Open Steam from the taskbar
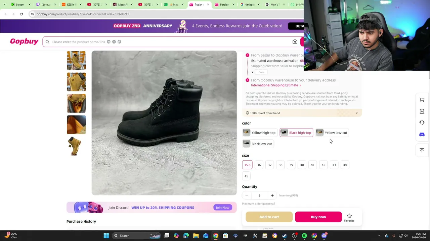Screen dimensions: 430x241 click(x=285, y=236)
